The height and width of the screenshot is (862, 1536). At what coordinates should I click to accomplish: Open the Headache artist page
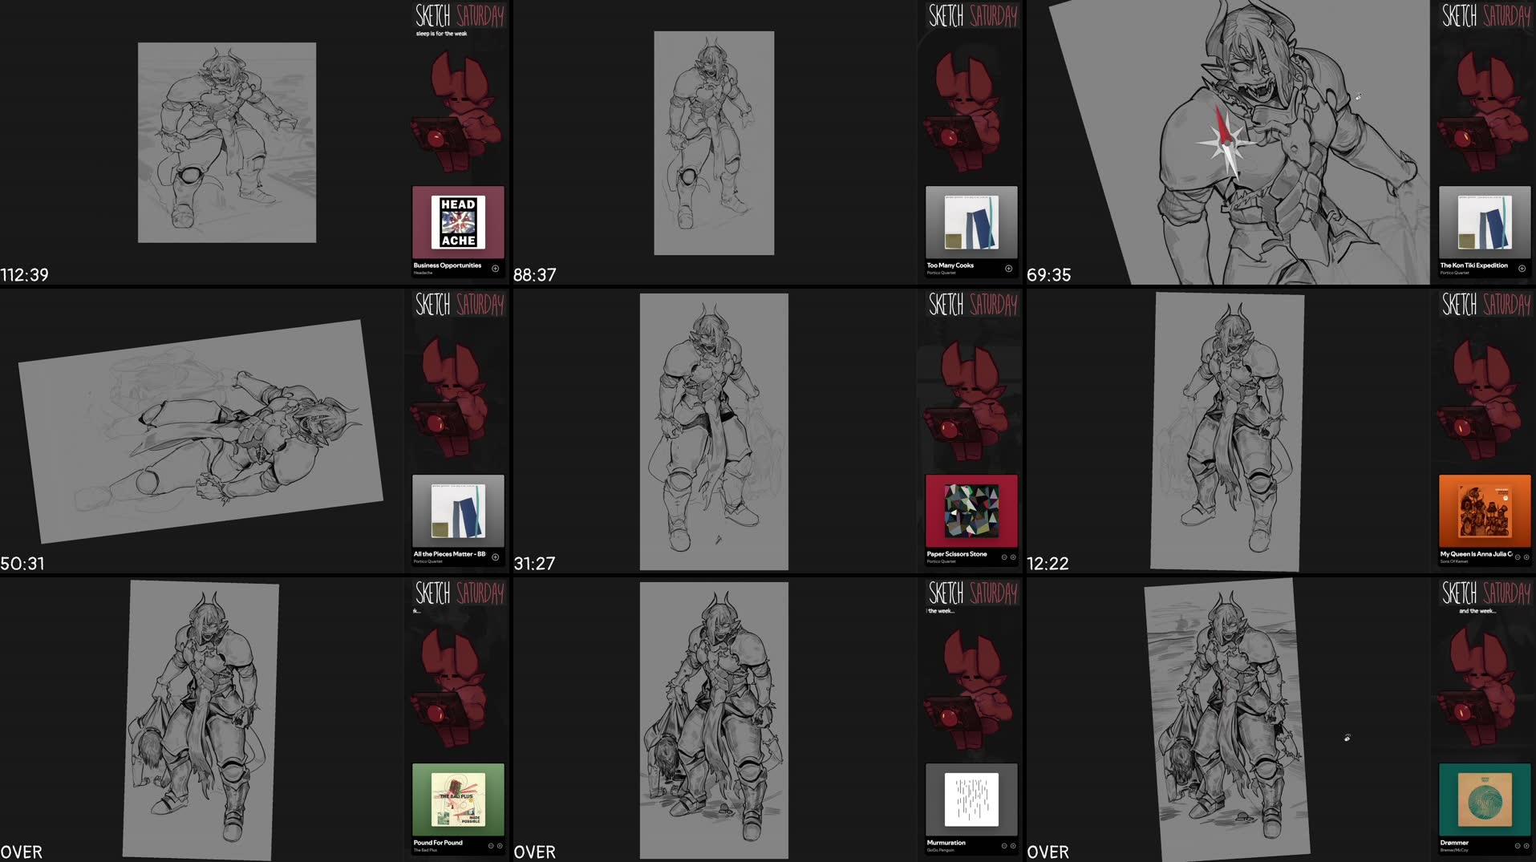click(x=423, y=273)
